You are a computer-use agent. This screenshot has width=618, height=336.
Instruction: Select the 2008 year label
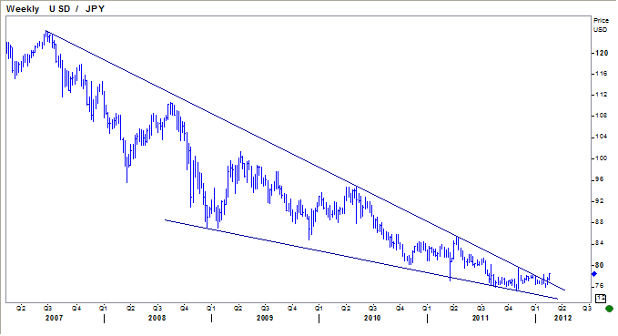(x=157, y=318)
